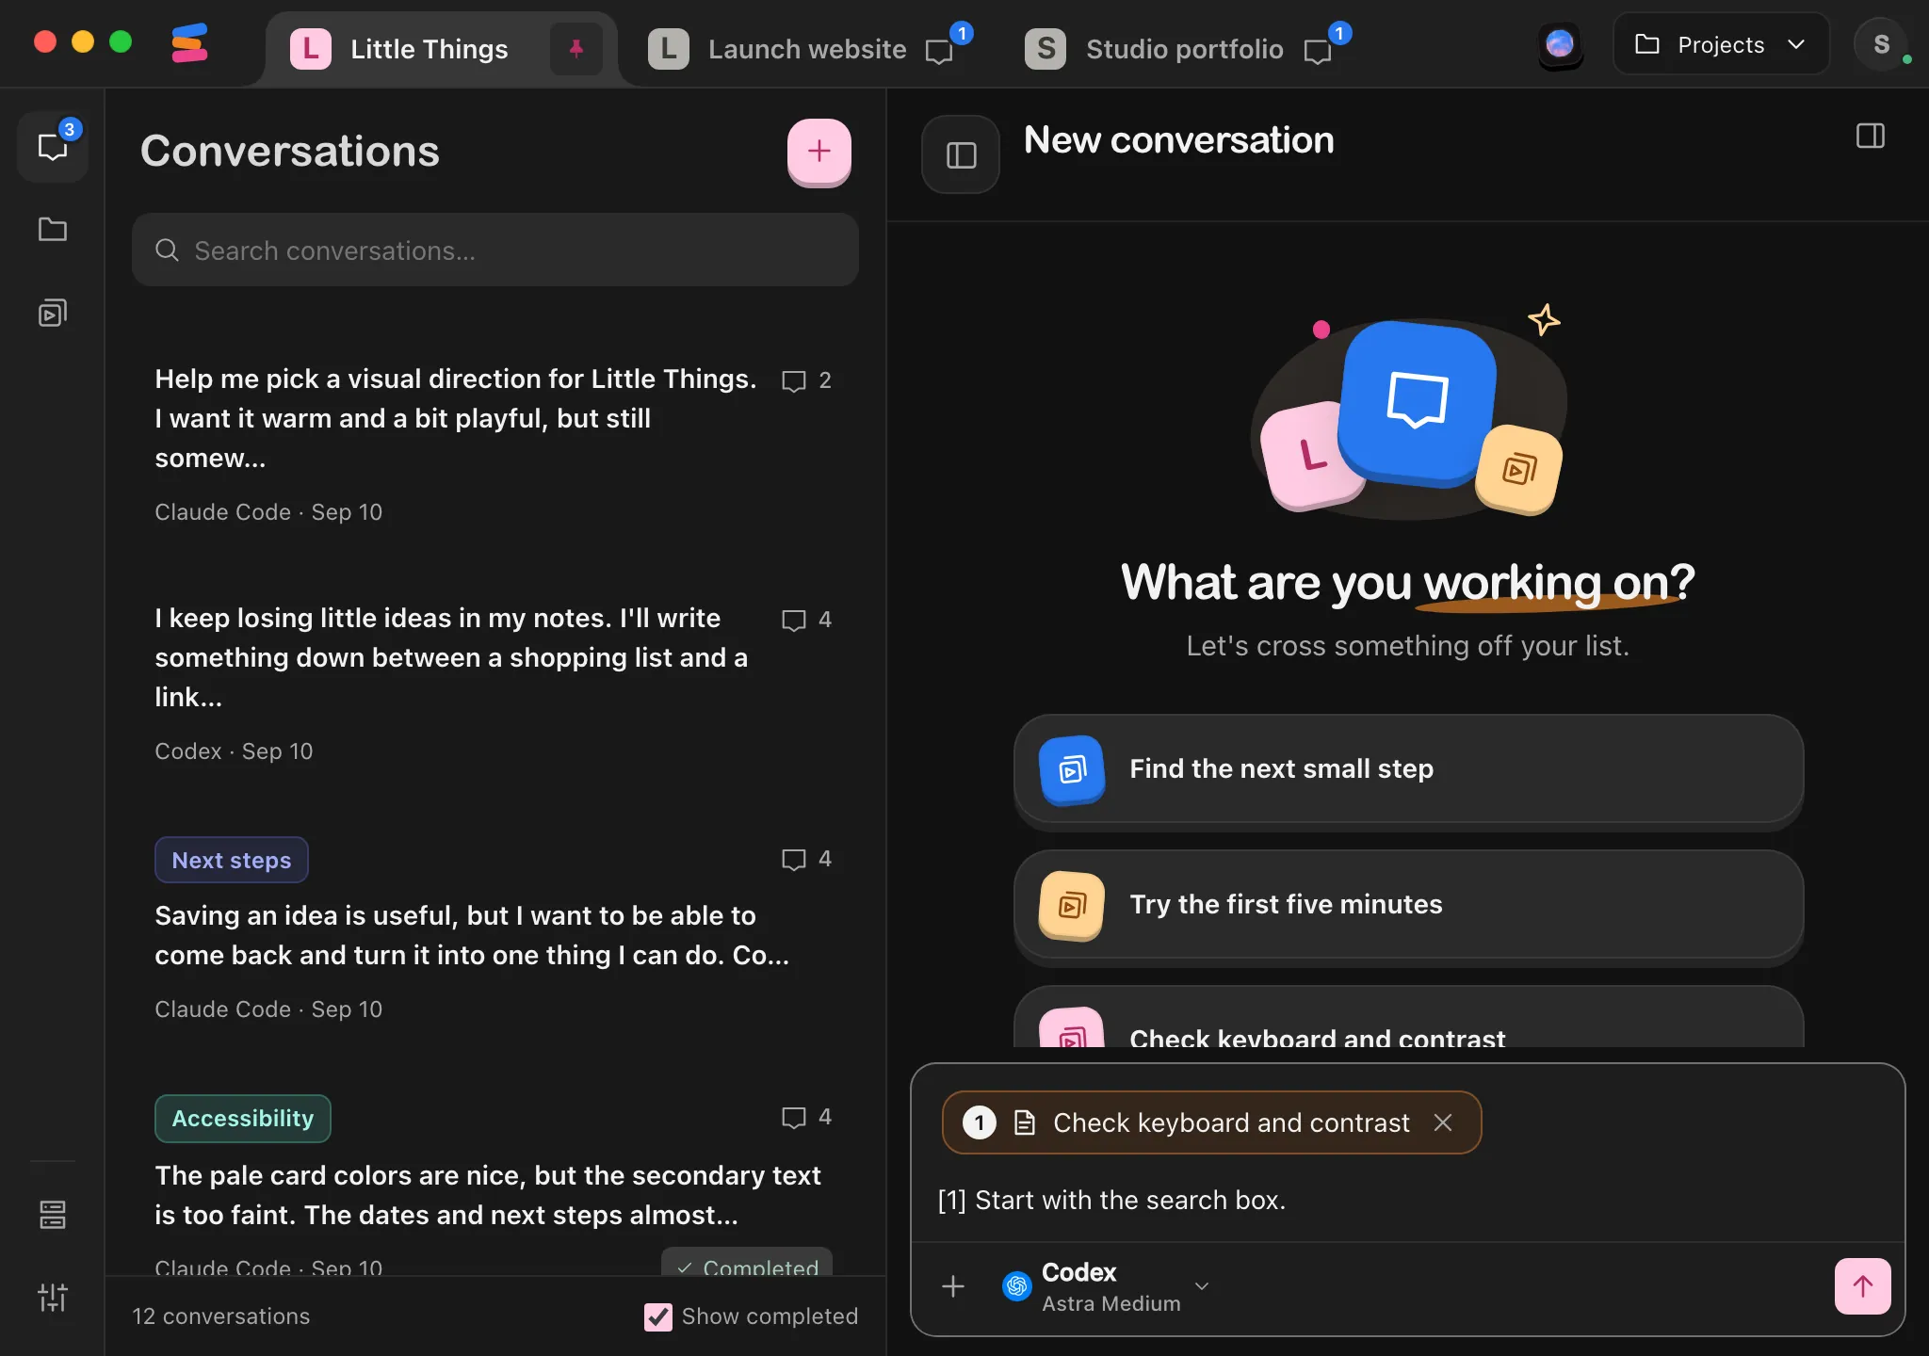This screenshot has height=1356, width=1929.
Task: Open the server stack icon in left sidebar
Action: (53, 1215)
